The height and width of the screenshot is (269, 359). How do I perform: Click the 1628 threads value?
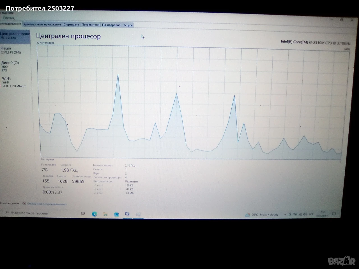63,181
